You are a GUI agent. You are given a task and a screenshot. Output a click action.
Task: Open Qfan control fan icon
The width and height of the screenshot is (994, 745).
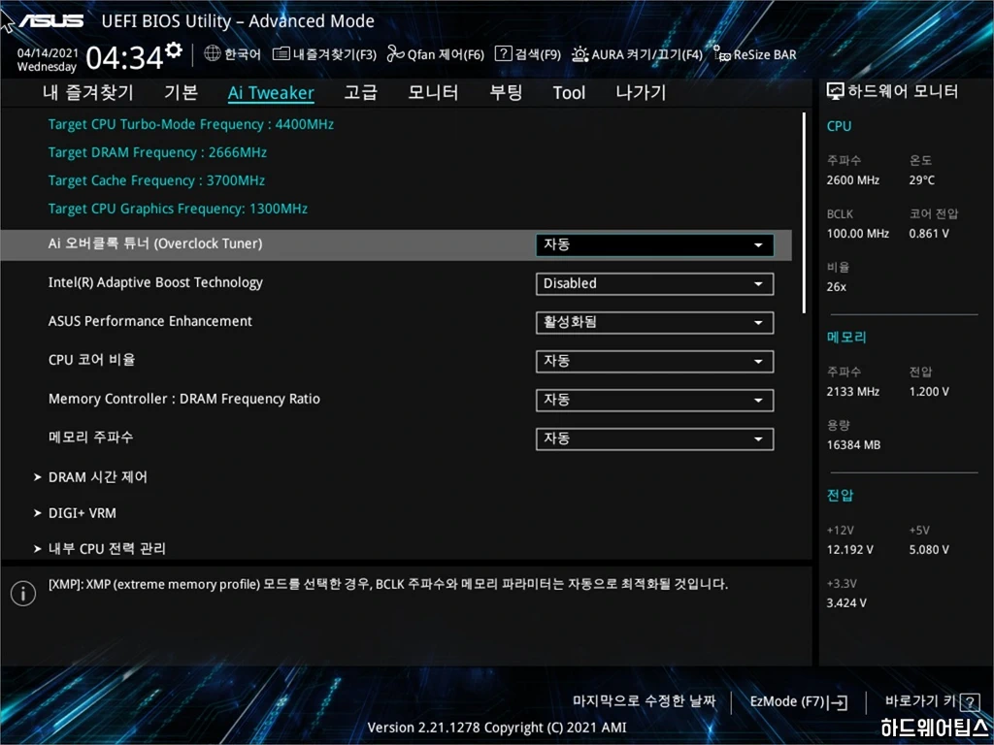coord(396,54)
